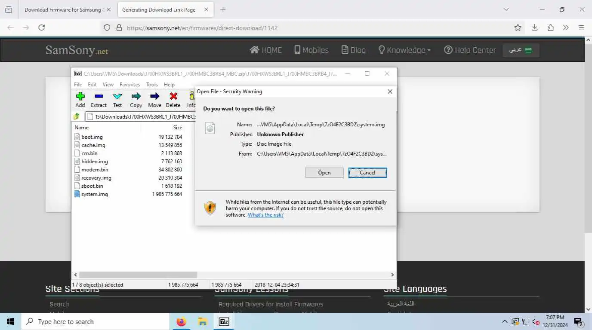Select the system.img file icon
This screenshot has height=330, width=592.
pos(77,194)
